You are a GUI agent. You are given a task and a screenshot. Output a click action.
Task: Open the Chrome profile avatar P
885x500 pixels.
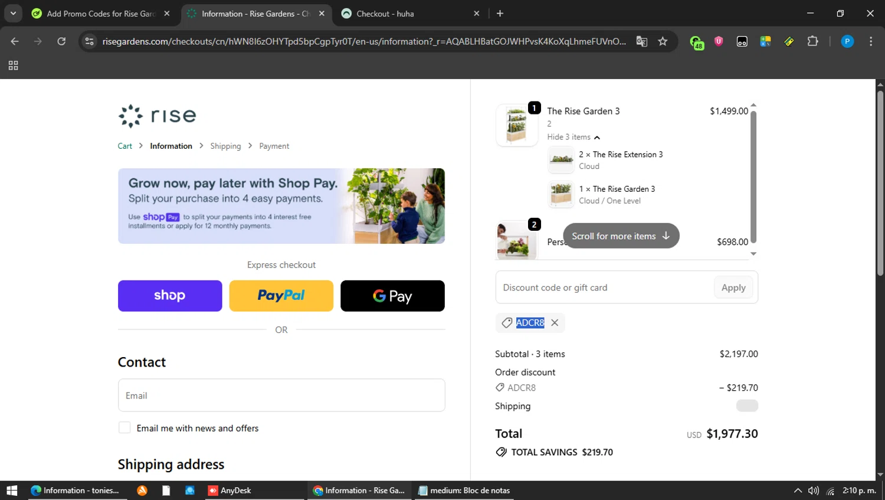point(847,41)
